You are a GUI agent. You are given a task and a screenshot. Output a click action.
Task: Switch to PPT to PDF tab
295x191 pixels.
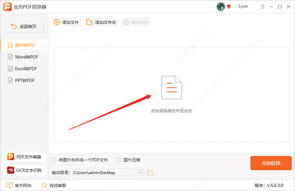(24, 80)
